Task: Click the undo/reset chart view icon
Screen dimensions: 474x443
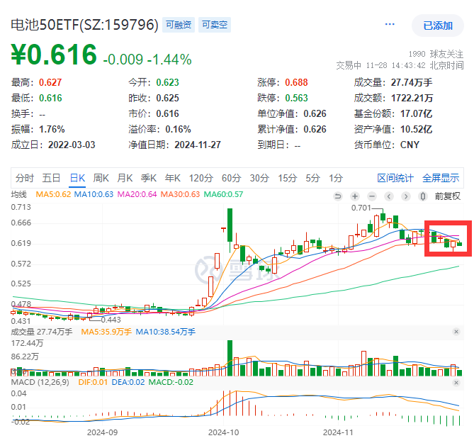Action: pos(338,196)
